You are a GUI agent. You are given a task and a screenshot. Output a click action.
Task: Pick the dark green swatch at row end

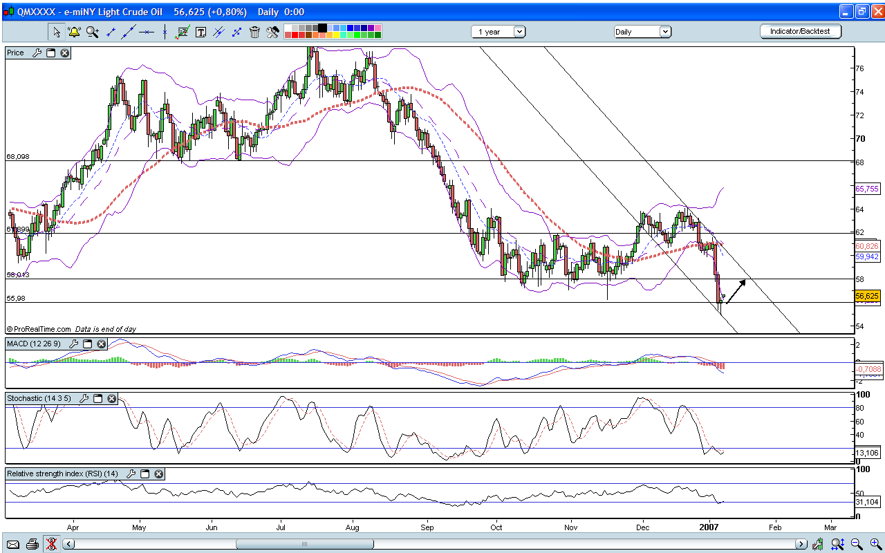point(378,35)
